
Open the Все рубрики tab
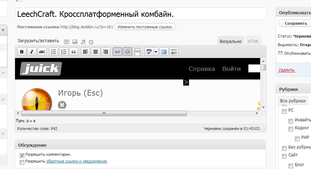[x=293, y=101]
